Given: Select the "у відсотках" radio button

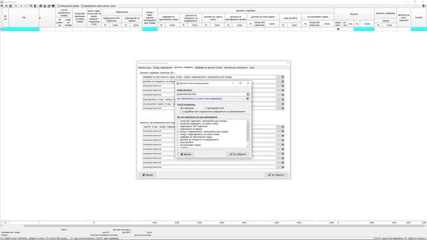Looking at the screenshot, I should tap(181, 108).
